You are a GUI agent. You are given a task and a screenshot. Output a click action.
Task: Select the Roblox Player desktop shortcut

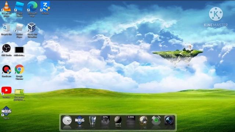19,30
